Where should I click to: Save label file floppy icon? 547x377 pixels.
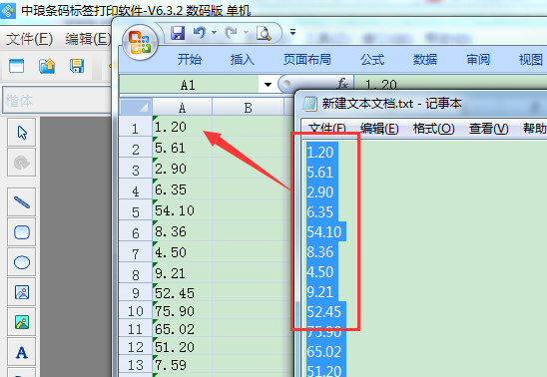coord(77,66)
